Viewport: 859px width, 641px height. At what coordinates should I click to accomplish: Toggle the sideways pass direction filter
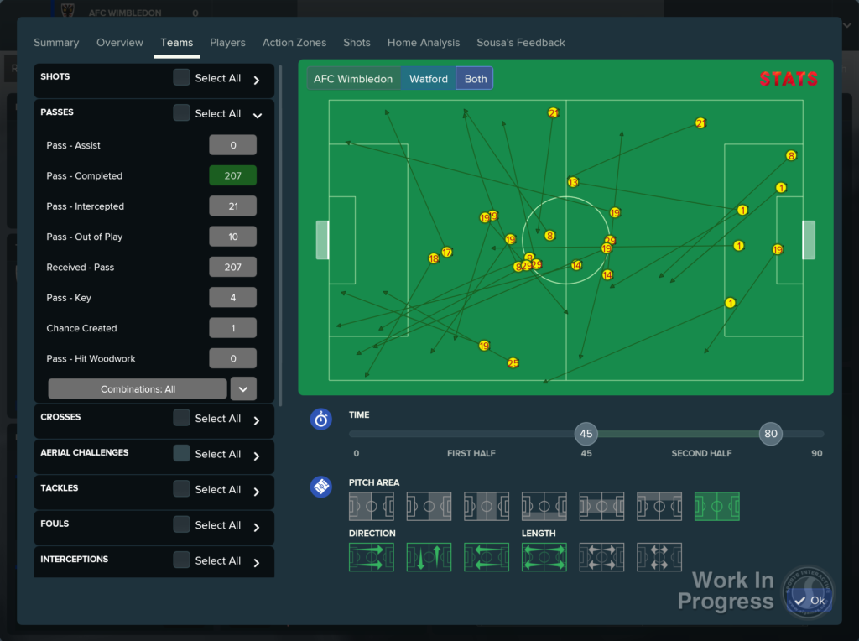429,557
